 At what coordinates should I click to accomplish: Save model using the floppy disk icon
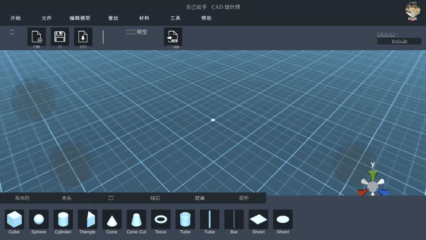click(x=60, y=36)
